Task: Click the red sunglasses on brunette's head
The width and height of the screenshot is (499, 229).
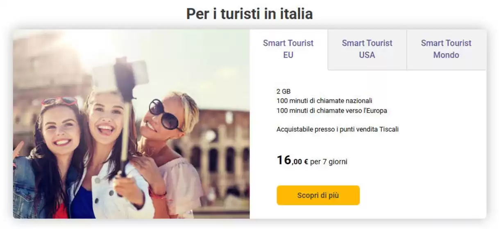Action: tap(59, 101)
